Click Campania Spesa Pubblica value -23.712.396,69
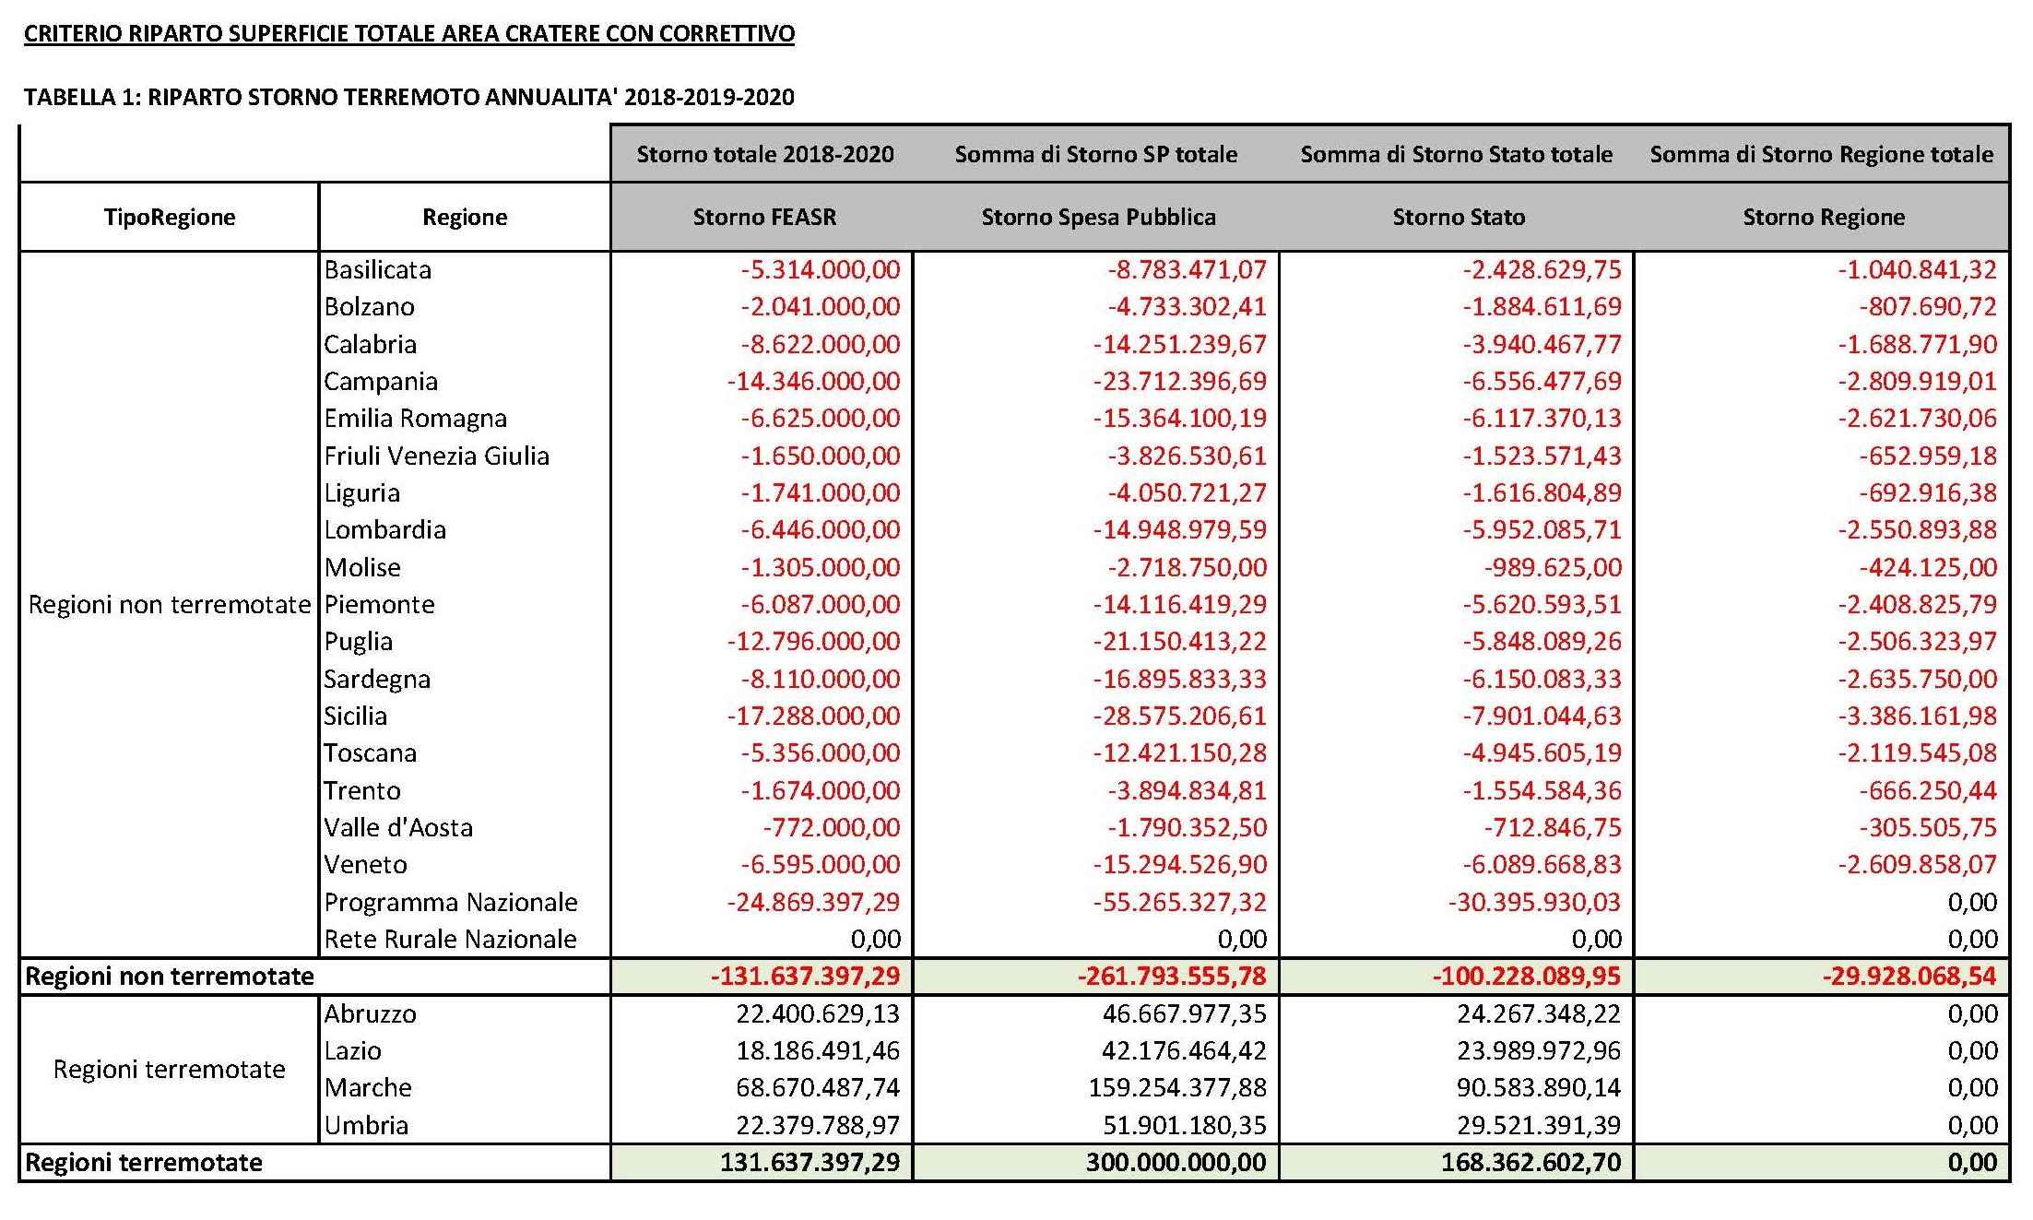This screenshot has width=2033, height=1220. pyautogui.click(x=1180, y=382)
